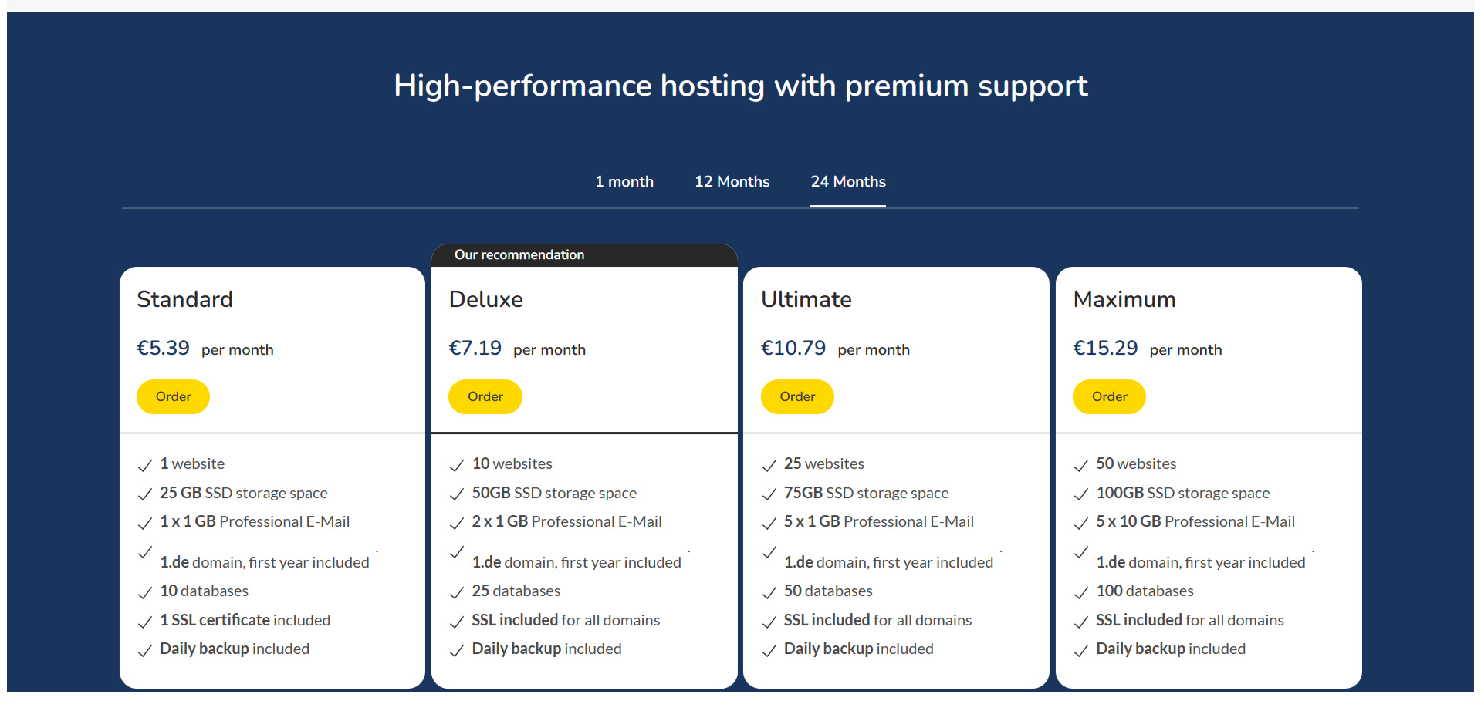Click the checkmark beside SSL included in Deluxe

[457, 622]
